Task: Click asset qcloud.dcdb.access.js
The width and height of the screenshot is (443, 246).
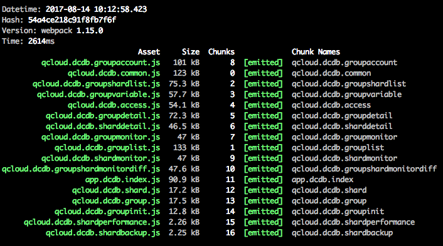Action: pos(114,105)
